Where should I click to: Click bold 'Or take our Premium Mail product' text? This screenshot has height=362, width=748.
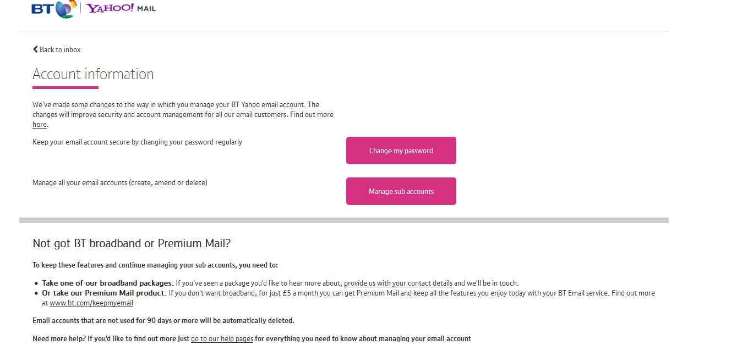[103, 293]
